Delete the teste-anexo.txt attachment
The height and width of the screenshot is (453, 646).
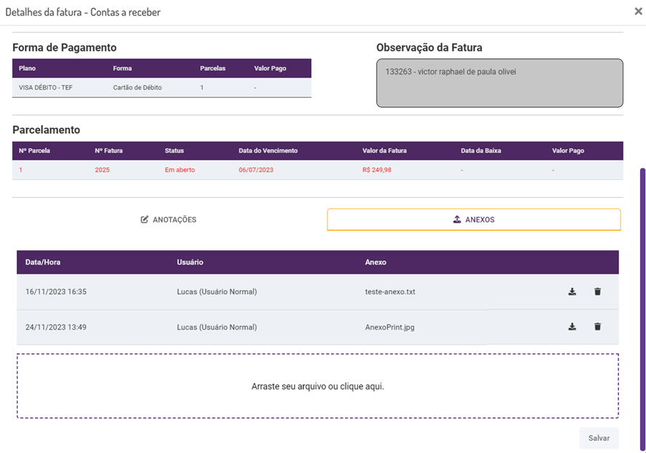pos(598,292)
